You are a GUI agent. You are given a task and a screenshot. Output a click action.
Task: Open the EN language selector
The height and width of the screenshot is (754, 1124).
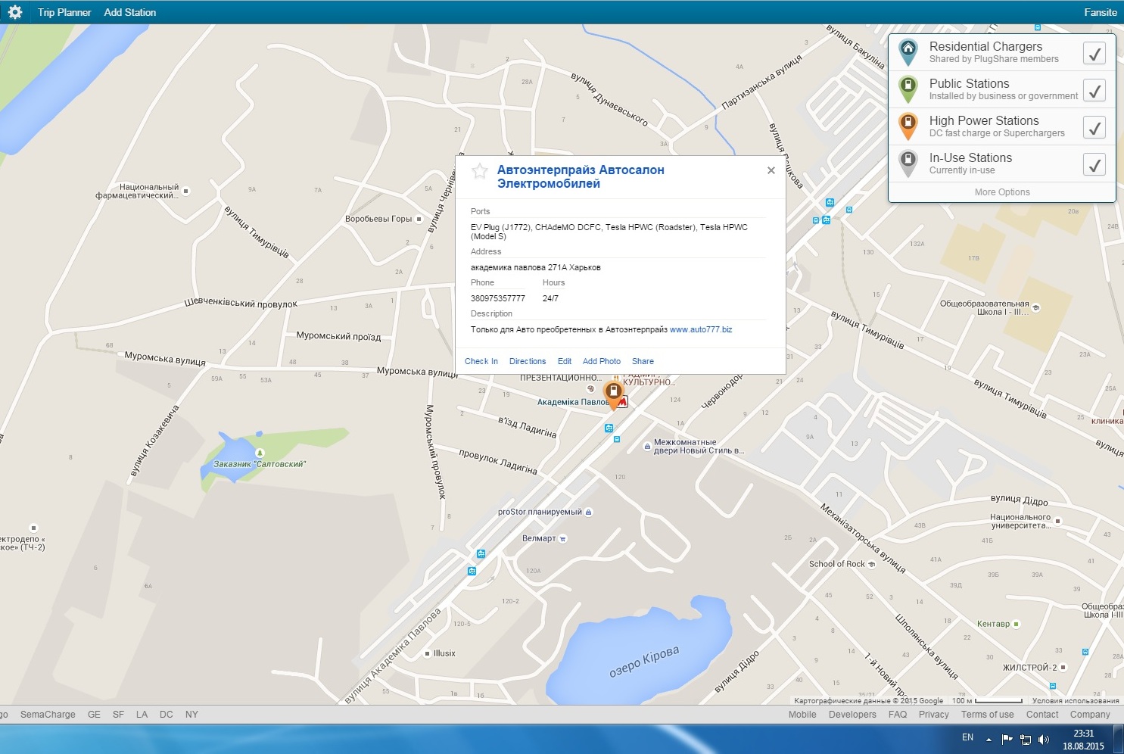(967, 737)
